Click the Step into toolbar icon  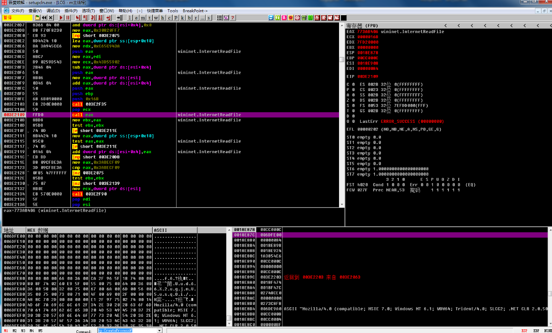click(78, 17)
